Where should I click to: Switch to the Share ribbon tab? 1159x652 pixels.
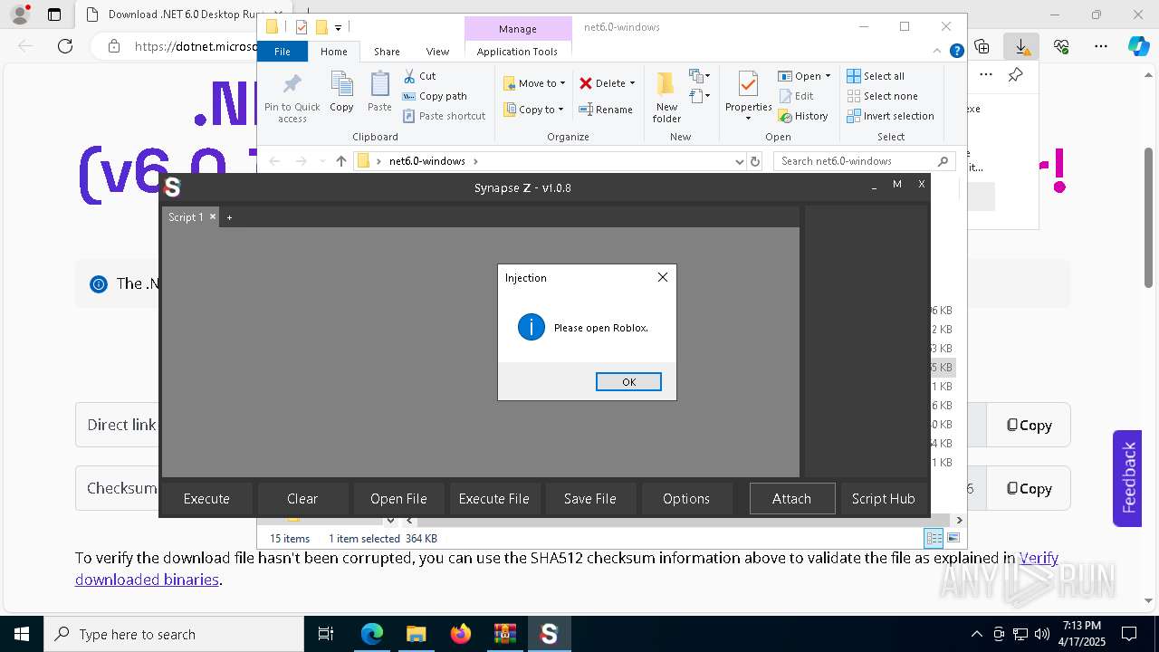387,52
